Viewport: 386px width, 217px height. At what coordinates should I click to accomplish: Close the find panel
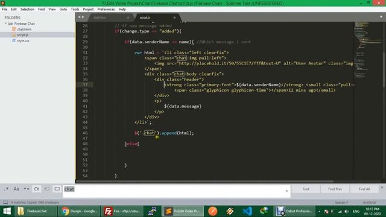pyautogui.click(x=382, y=187)
